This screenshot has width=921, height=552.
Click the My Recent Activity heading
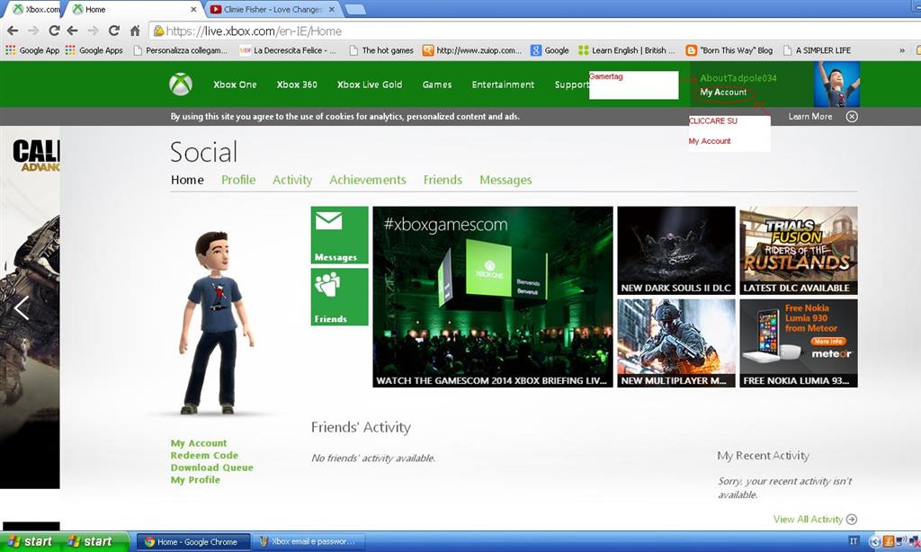pyautogui.click(x=763, y=456)
